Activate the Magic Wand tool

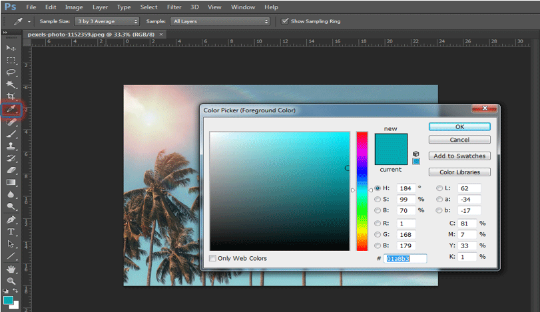point(11,84)
